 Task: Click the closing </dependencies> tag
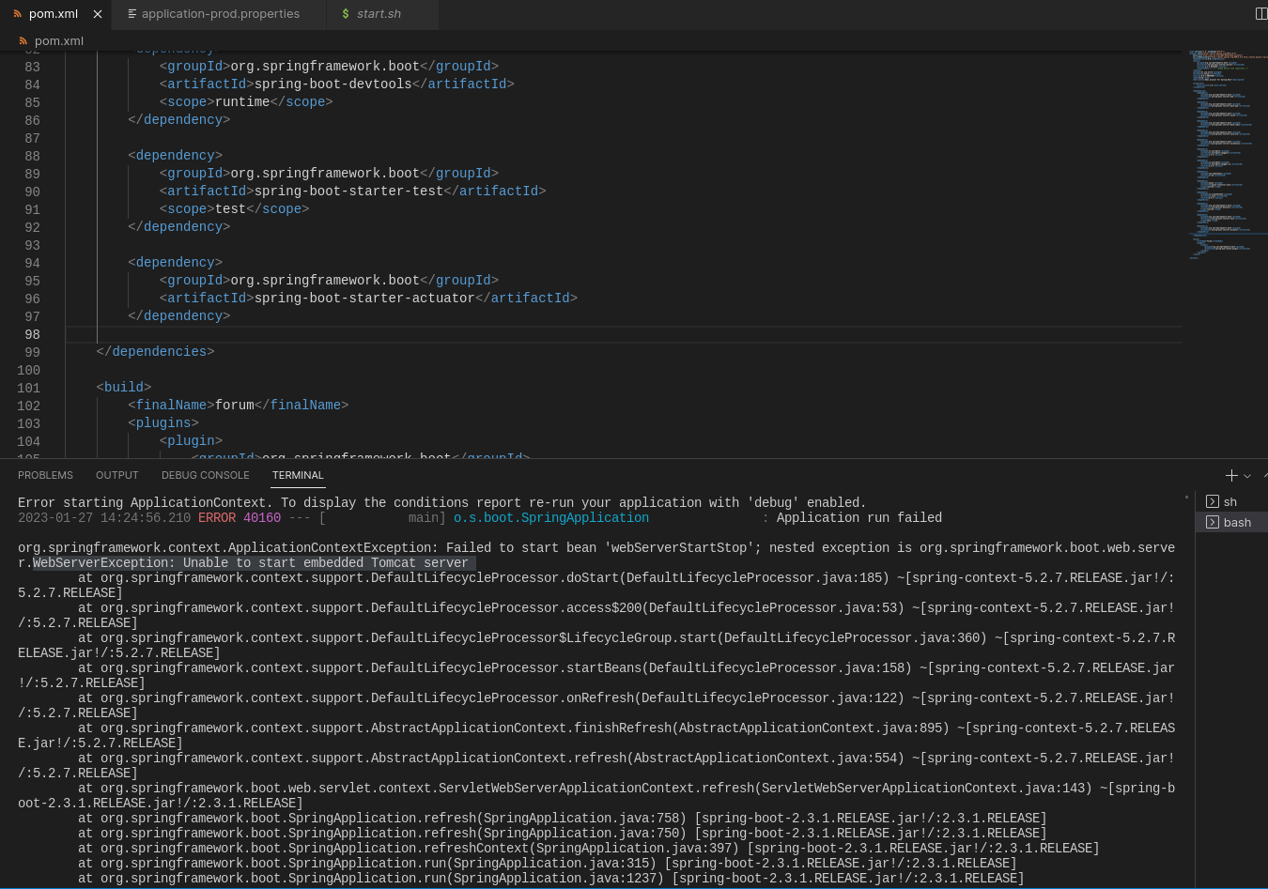point(155,351)
